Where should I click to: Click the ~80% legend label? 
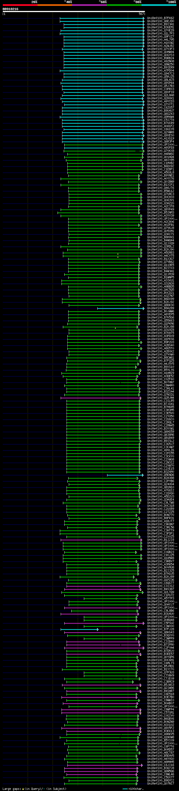click(x=137, y=2)
